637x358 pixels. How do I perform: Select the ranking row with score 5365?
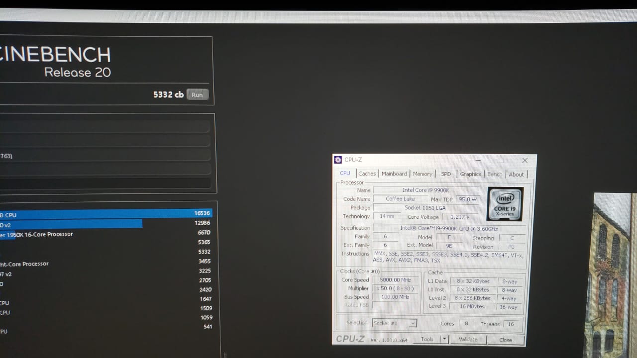click(106, 242)
